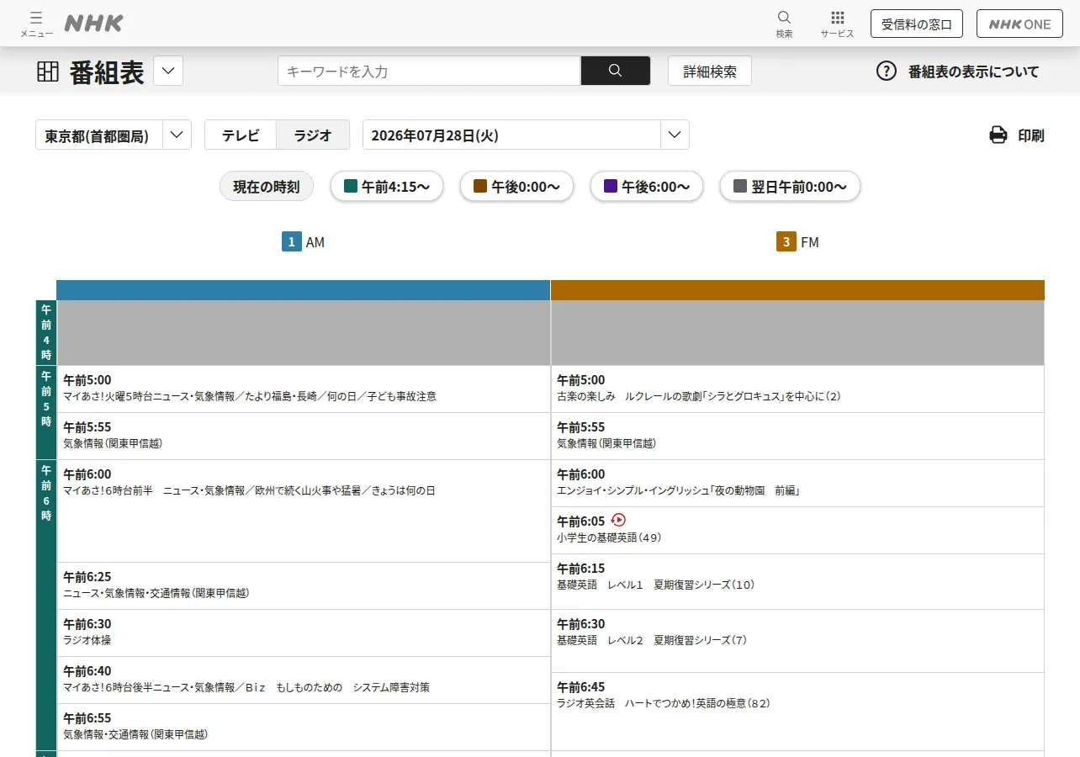Switch to the ラジオ tab
Screen dimensions: 1080x757
[x=313, y=135]
